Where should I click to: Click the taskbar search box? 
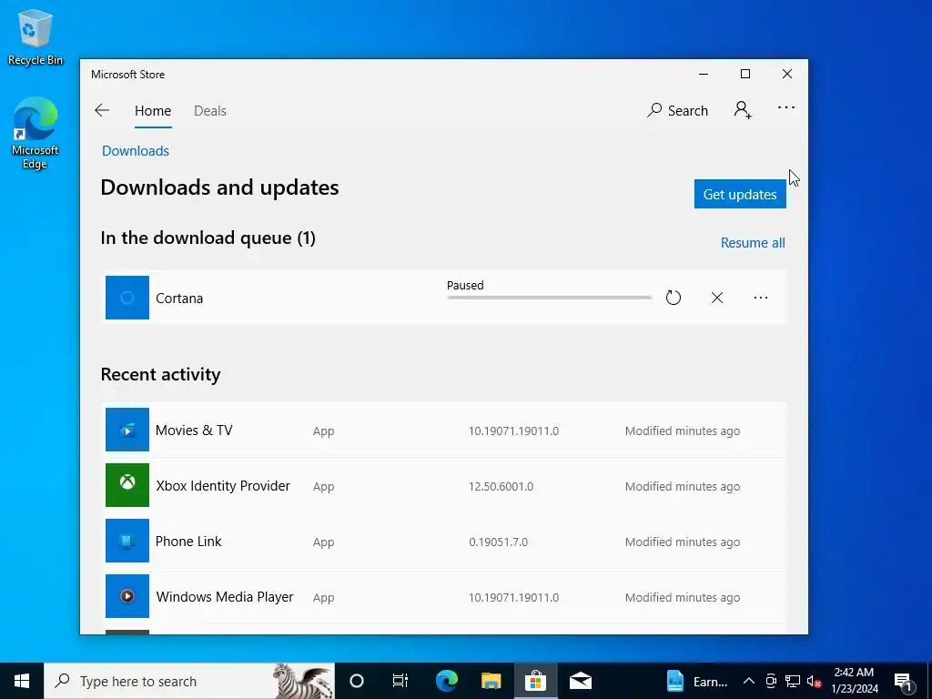coord(189,681)
